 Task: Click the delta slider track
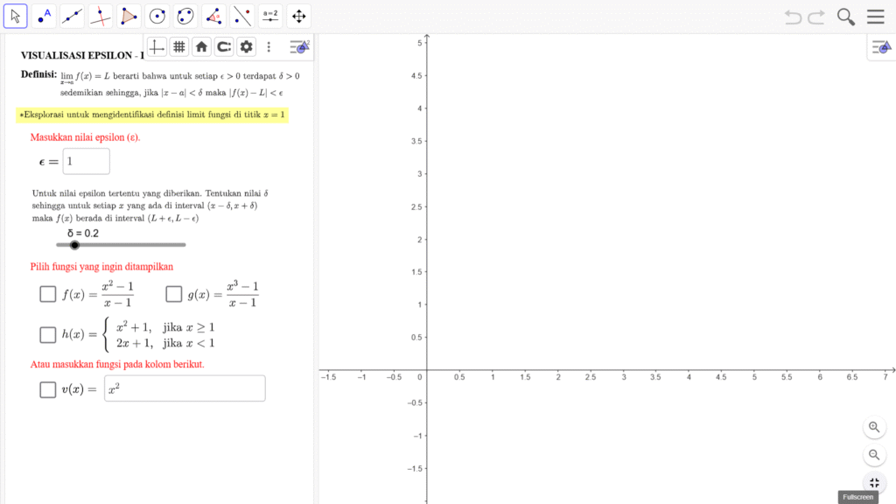click(131, 245)
